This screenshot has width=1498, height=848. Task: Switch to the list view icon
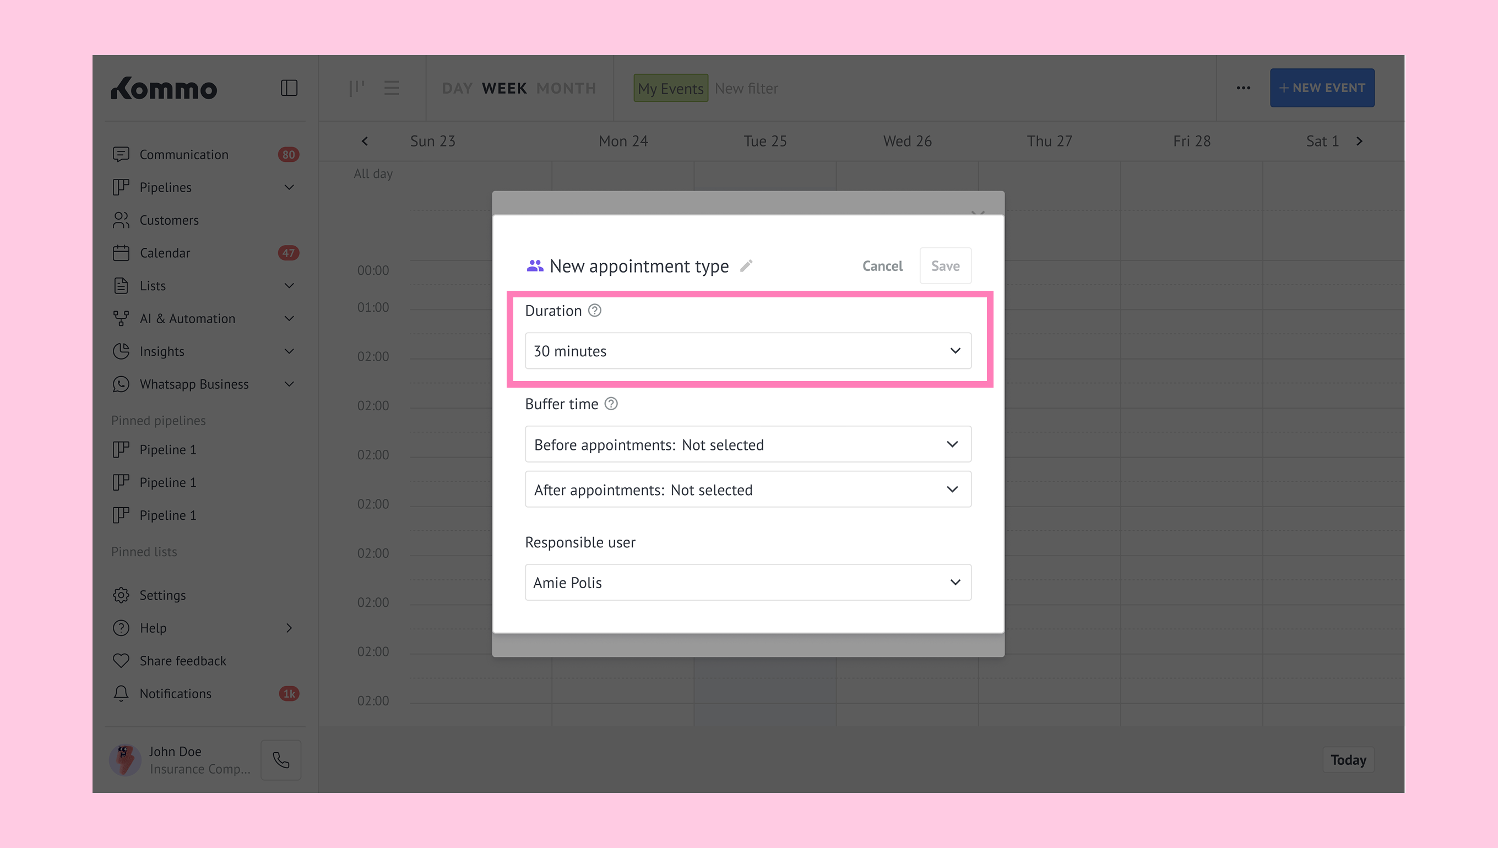tap(392, 88)
